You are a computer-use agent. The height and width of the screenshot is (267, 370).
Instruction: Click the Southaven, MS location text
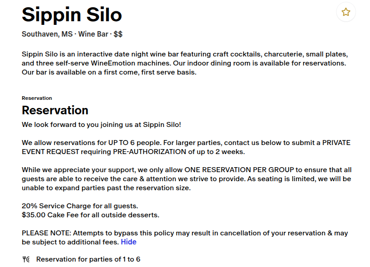pyautogui.click(x=47, y=34)
